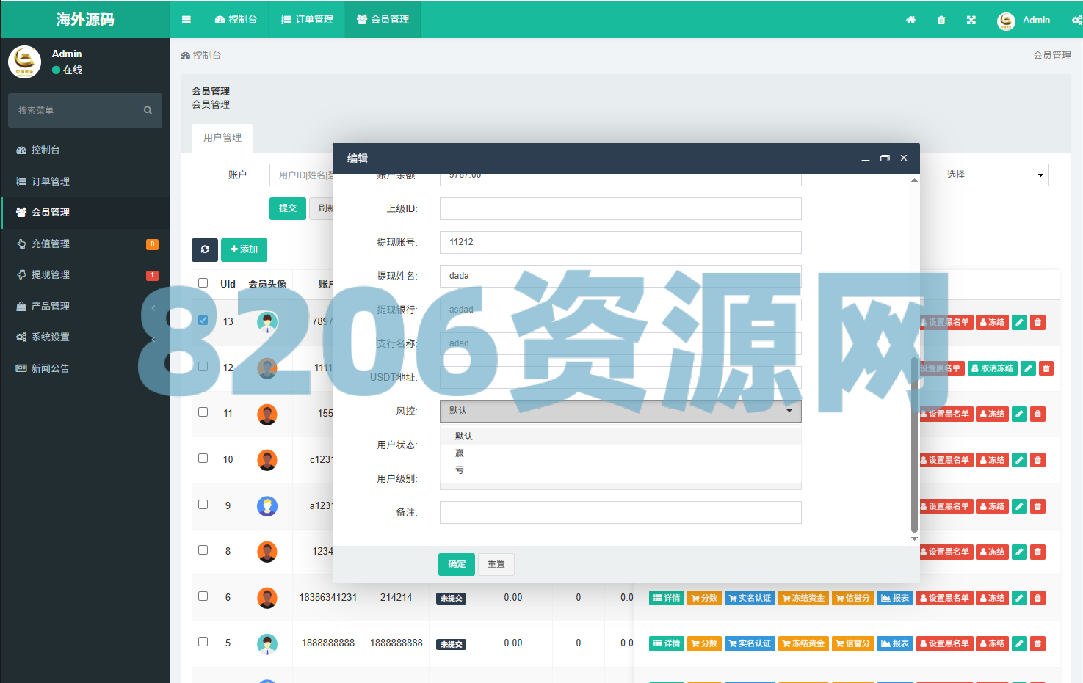The width and height of the screenshot is (1083, 683).
Task: Check the select-all checkbox in table header
Action: coord(203,283)
